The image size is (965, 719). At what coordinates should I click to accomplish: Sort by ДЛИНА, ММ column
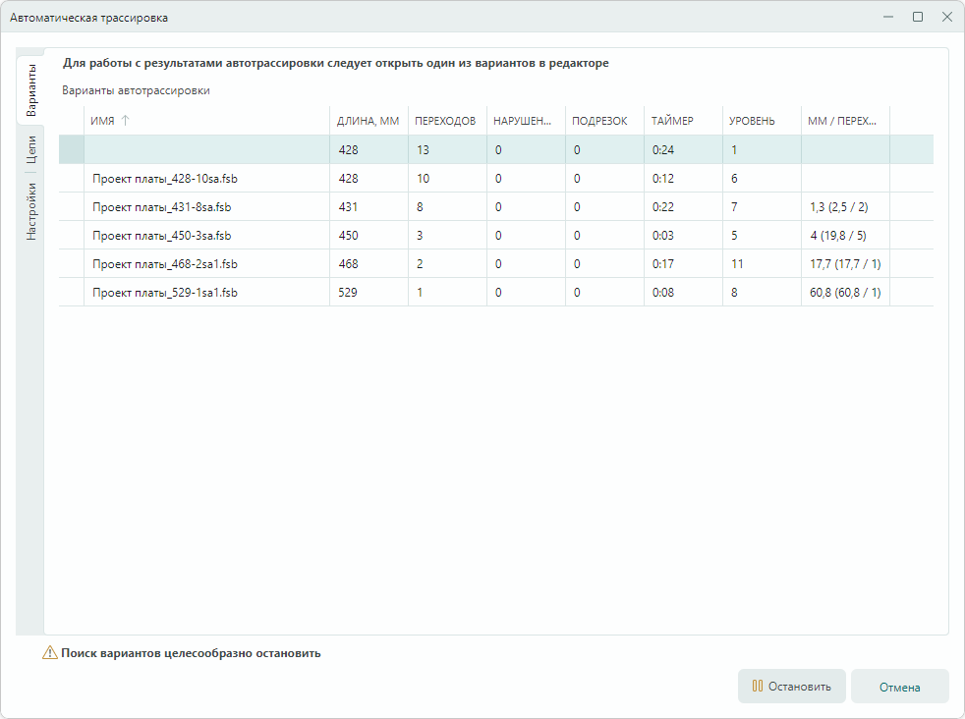coord(368,121)
